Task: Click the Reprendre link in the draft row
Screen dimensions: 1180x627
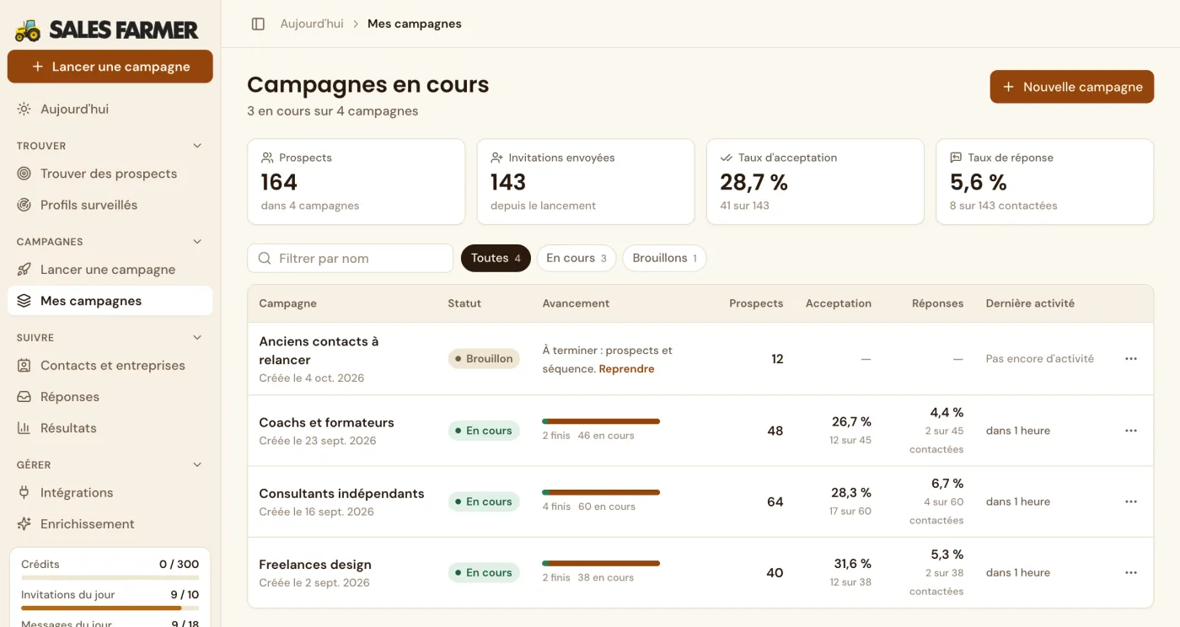Action: point(626,369)
